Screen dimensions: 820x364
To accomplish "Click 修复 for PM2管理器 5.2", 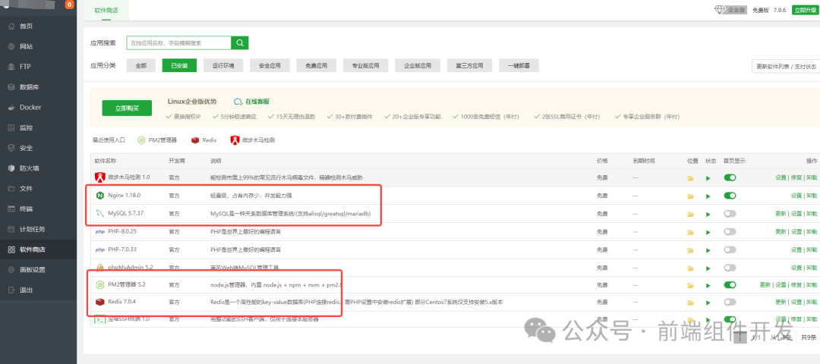I will coord(796,285).
